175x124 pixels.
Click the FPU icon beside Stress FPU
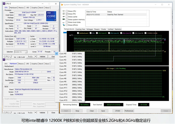[x=64, y=14]
